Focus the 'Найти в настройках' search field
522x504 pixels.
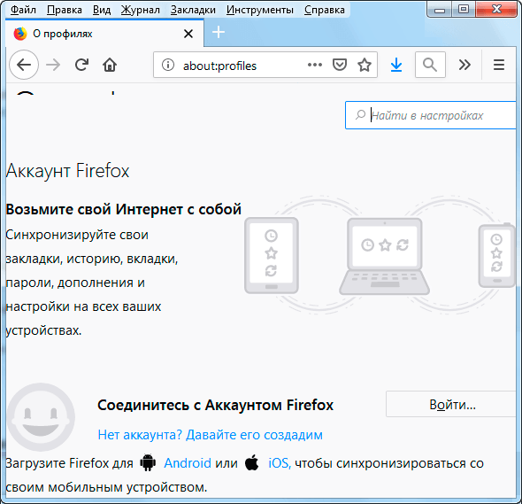(431, 115)
